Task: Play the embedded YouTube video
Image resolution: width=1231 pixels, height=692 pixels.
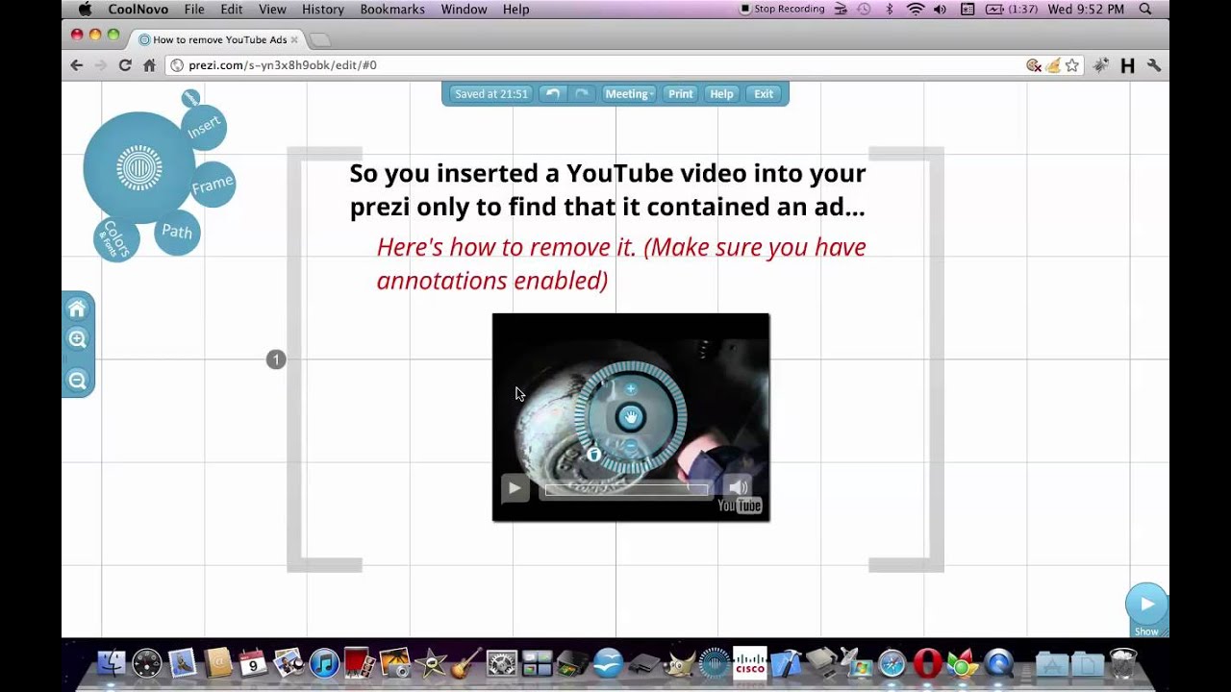Action: coord(515,488)
